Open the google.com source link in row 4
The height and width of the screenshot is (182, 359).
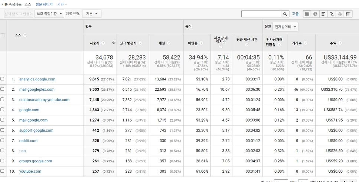29,110
